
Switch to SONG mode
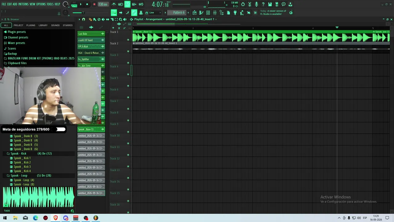click(74, 6)
